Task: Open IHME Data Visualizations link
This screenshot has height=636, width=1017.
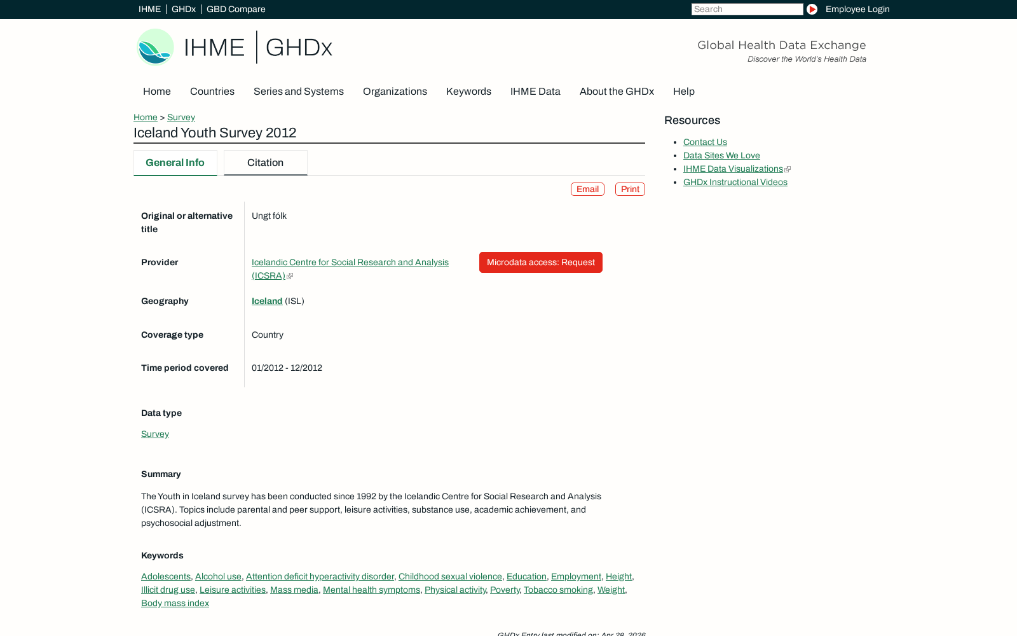Action: [x=733, y=169]
